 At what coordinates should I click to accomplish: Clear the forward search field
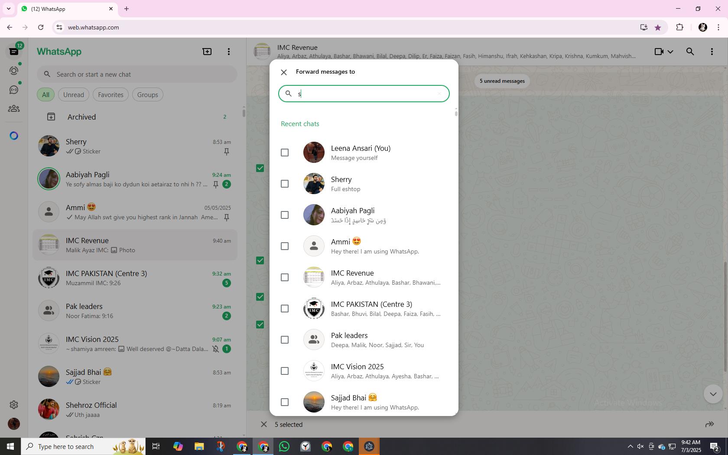(439, 94)
